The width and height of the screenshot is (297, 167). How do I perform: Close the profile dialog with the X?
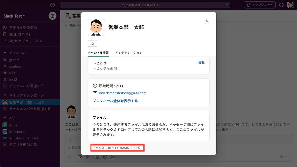(207, 21)
